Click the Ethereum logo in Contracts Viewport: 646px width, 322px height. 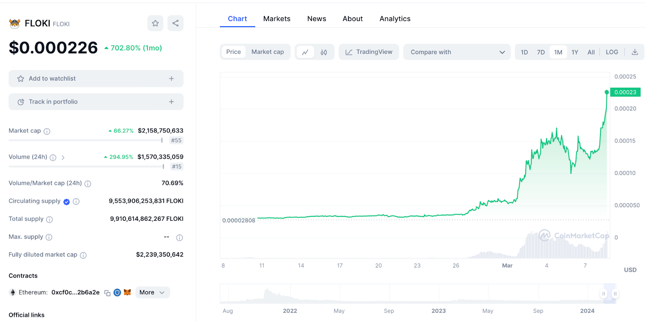[13, 293]
